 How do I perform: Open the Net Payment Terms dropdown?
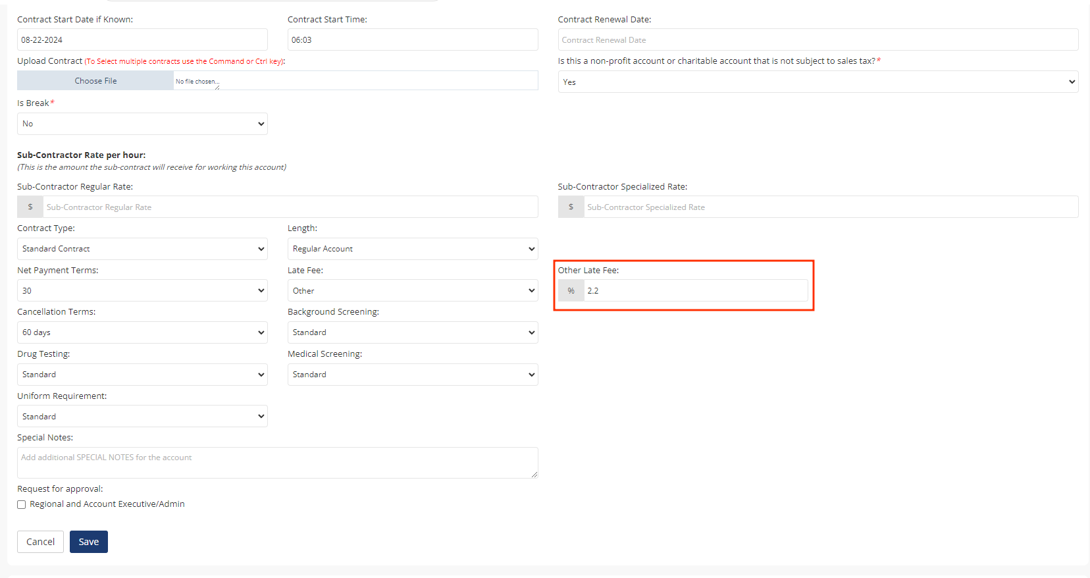pos(142,290)
